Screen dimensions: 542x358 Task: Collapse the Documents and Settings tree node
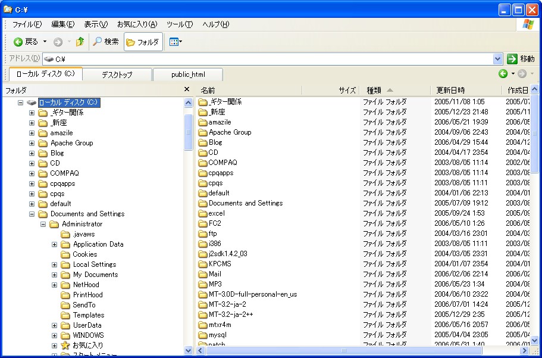(32, 214)
